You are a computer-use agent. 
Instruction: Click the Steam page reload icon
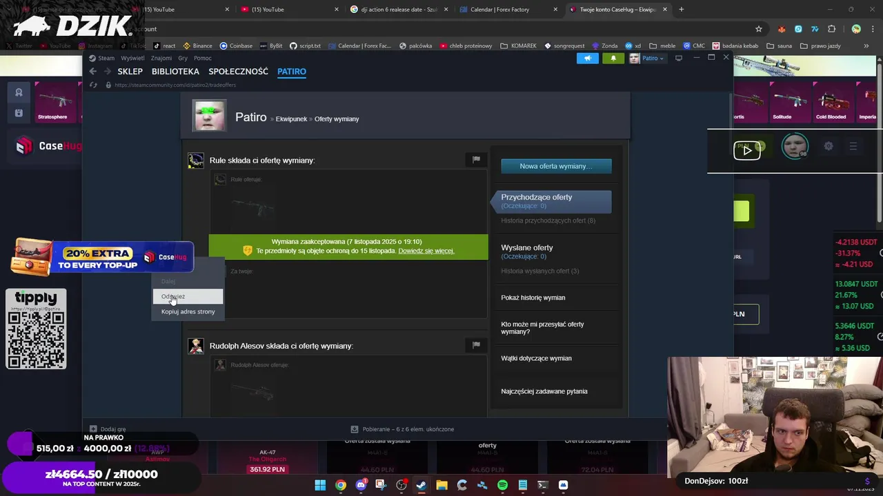(x=93, y=85)
